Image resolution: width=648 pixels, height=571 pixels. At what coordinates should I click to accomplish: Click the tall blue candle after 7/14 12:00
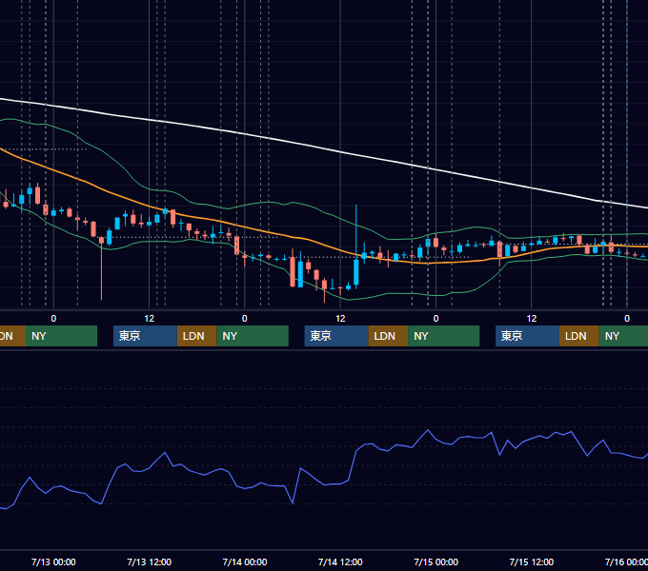click(356, 271)
